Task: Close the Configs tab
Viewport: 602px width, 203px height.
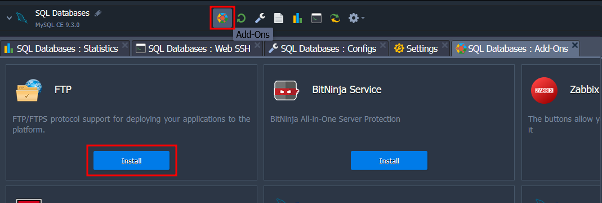Action: tap(383, 45)
